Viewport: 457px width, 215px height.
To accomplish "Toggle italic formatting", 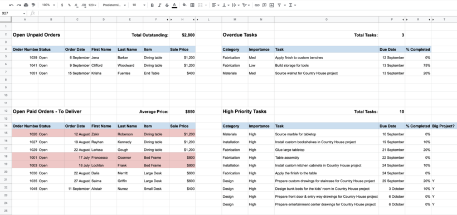I will pyautogui.click(x=159, y=5).
